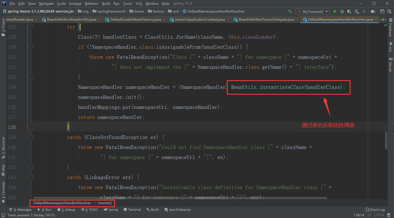Open the Tools menu
This screenshot has height=218, width=394.
(x=127, y=4)
